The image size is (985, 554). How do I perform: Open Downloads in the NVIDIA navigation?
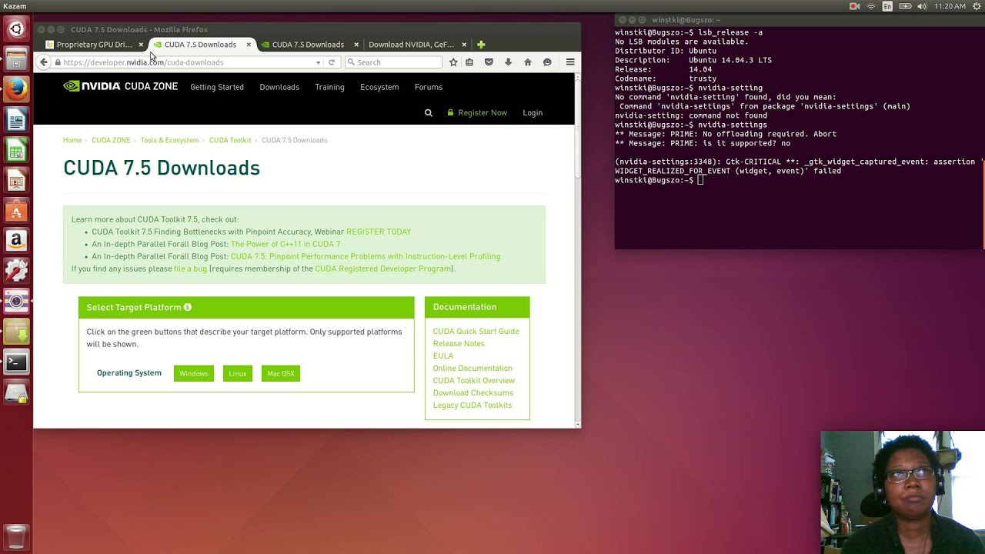coord(279,87)
